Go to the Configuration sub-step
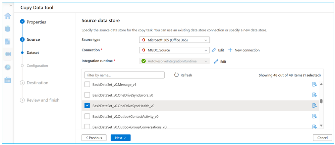This screenshot has height=145, width=335. pyautogui.click(x=37, y=65)
